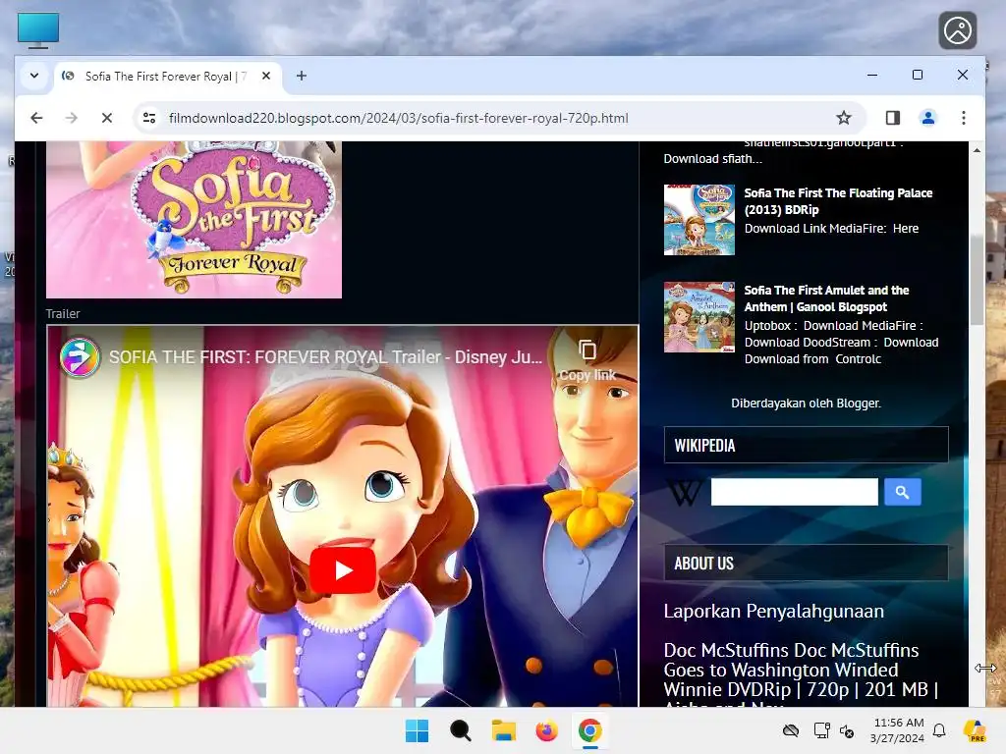Image resolution: width=1006 pixels, height=754 pixels.
Task: Click the round person icon at top right
Action: point(958,30)
